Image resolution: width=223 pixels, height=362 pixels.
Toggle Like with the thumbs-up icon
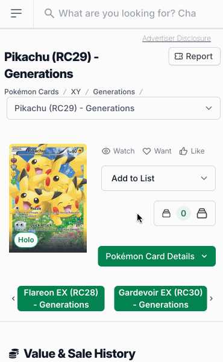tap(192, 151)
